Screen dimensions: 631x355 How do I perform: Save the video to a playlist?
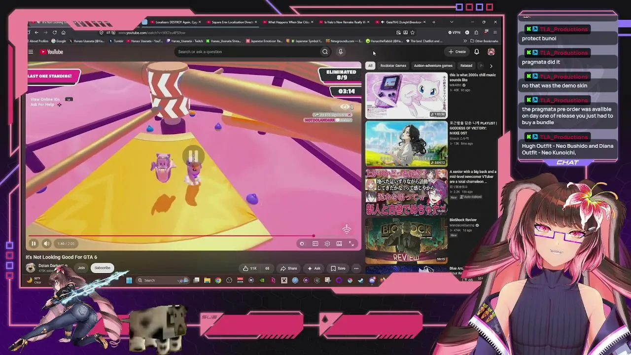(338, 268)
